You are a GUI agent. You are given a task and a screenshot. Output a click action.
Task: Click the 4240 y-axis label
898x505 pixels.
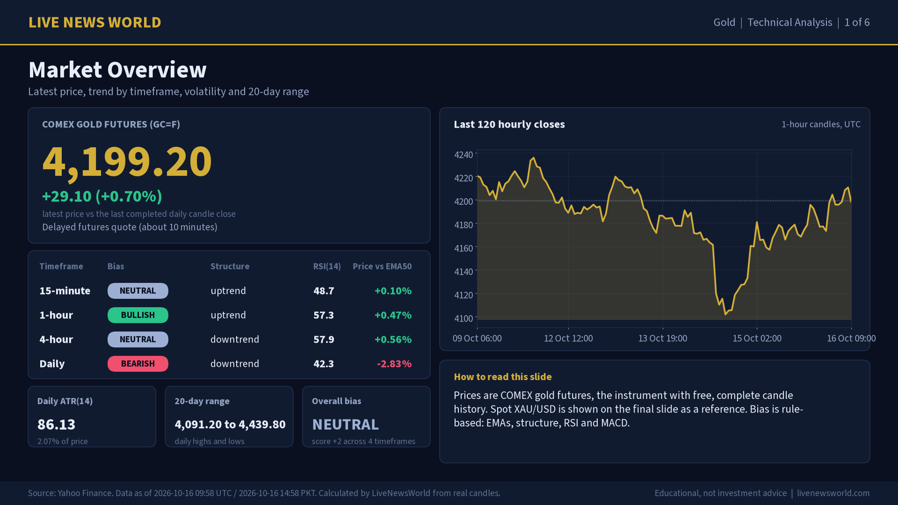click(x=463, y=155)
